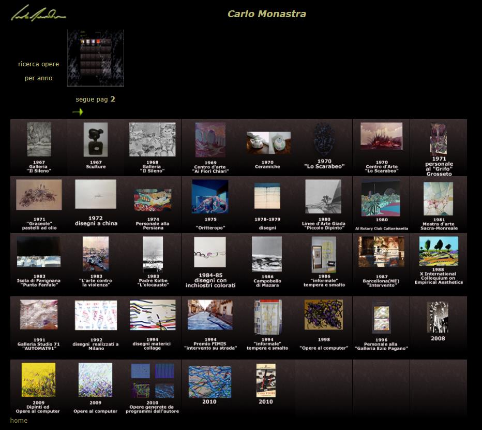Image resolution: width=482 pixels, height=430 pixels.
Task: Click the Carlo Monastra signature logo
Action: pos(38,13)
